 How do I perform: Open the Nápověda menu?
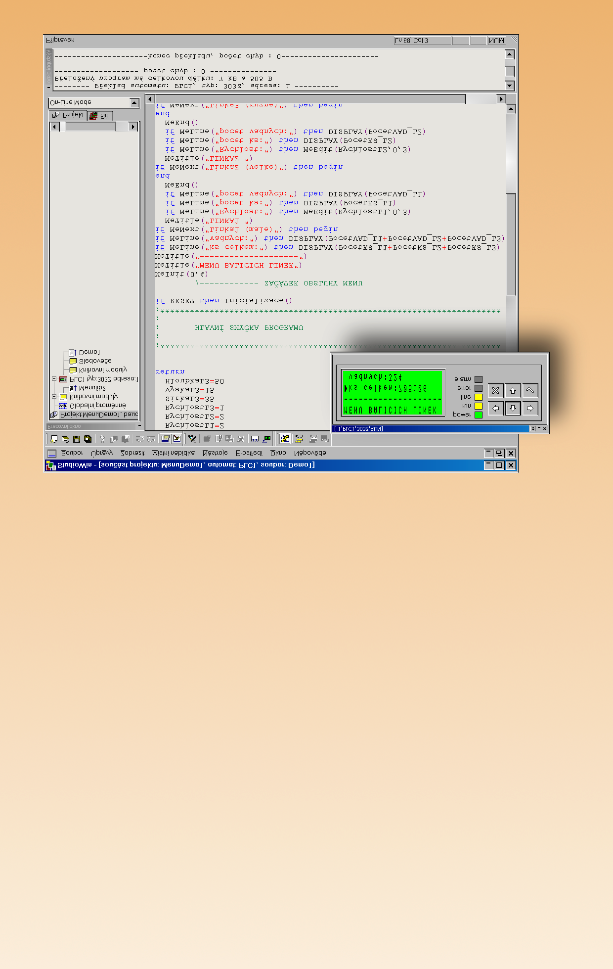click(x=310, y=453)
